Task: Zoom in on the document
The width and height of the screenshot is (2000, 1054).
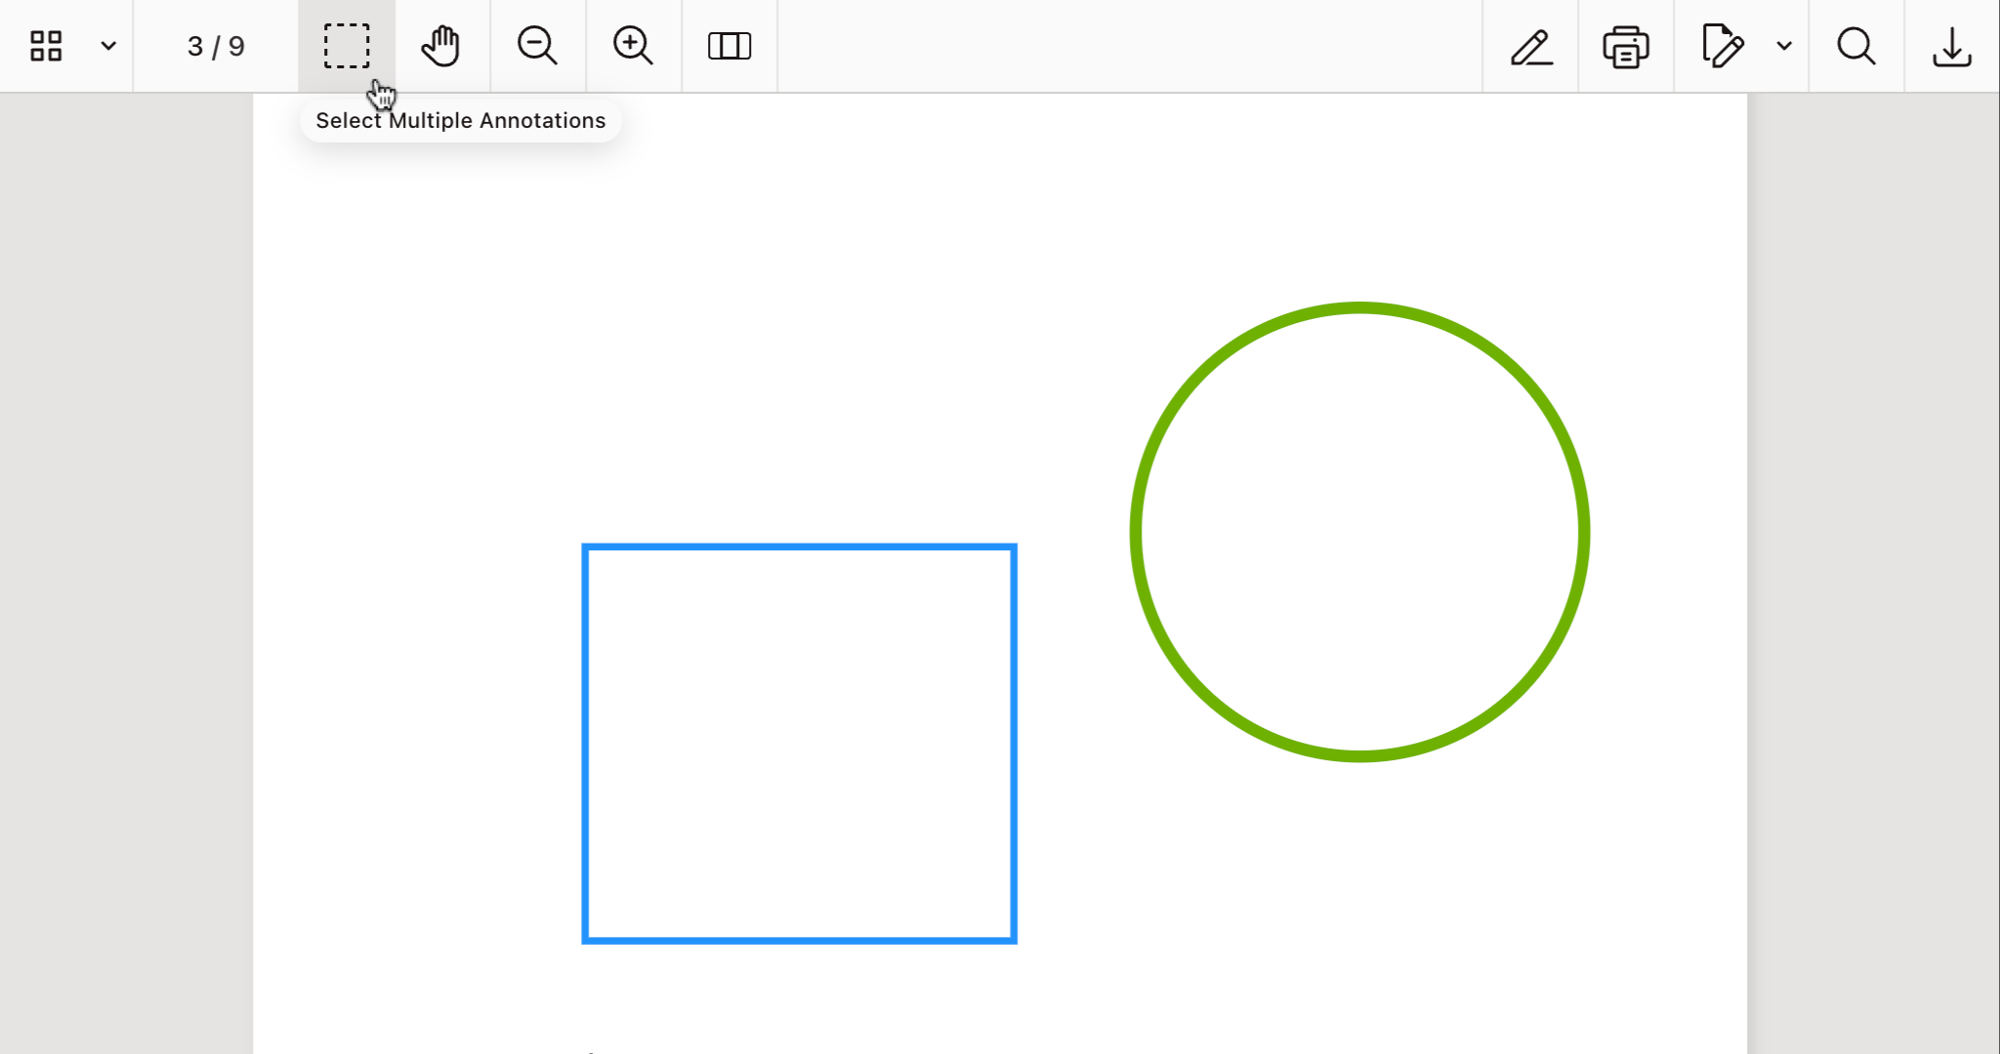Action: [633, 45]
